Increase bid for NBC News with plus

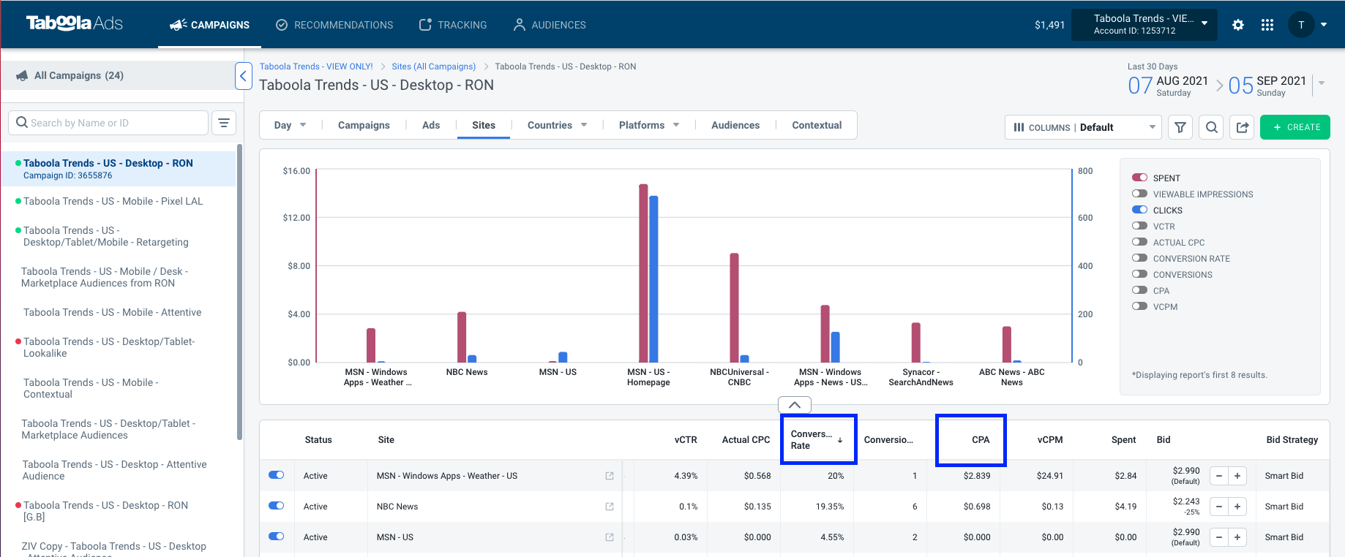coord(1237,507)
